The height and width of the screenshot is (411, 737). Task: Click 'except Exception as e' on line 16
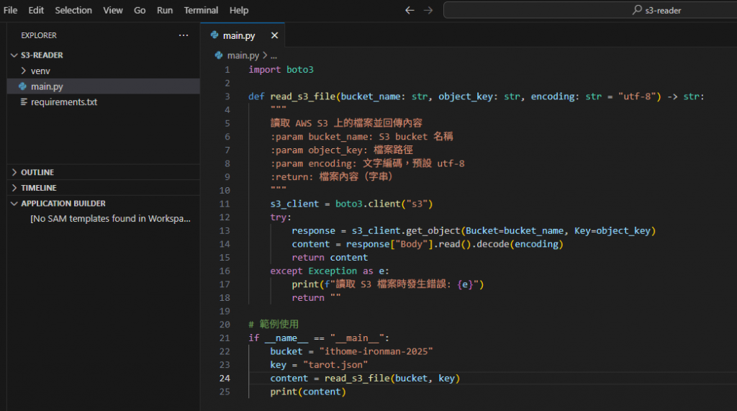(327, 271)
